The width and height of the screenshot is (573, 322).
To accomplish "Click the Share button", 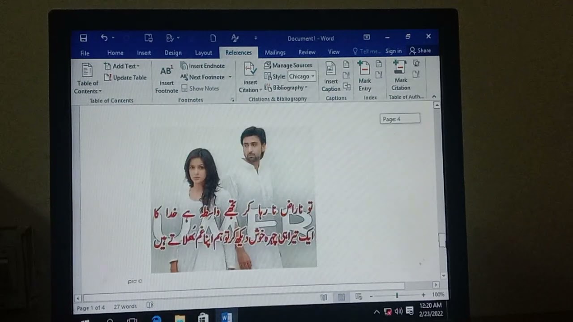I will 420,51.
